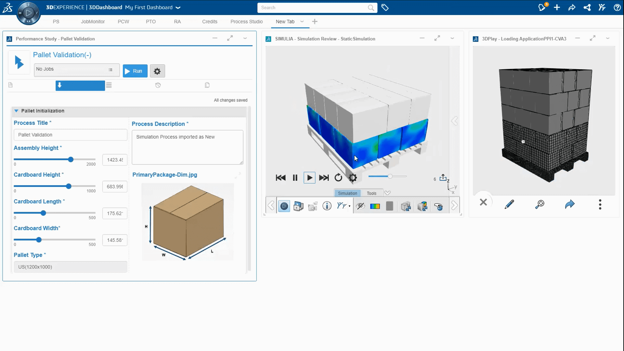Screen dimensions: 624x351
Task: Open the Help question mark icon
Action: tap(617, 7)
